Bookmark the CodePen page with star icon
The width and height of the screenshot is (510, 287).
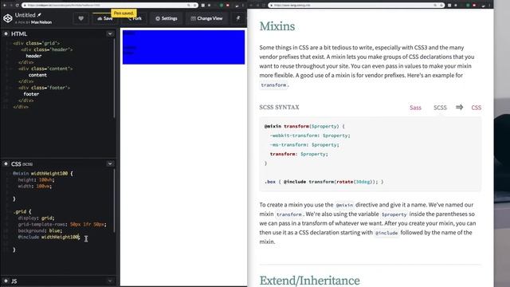pos(195,6)
